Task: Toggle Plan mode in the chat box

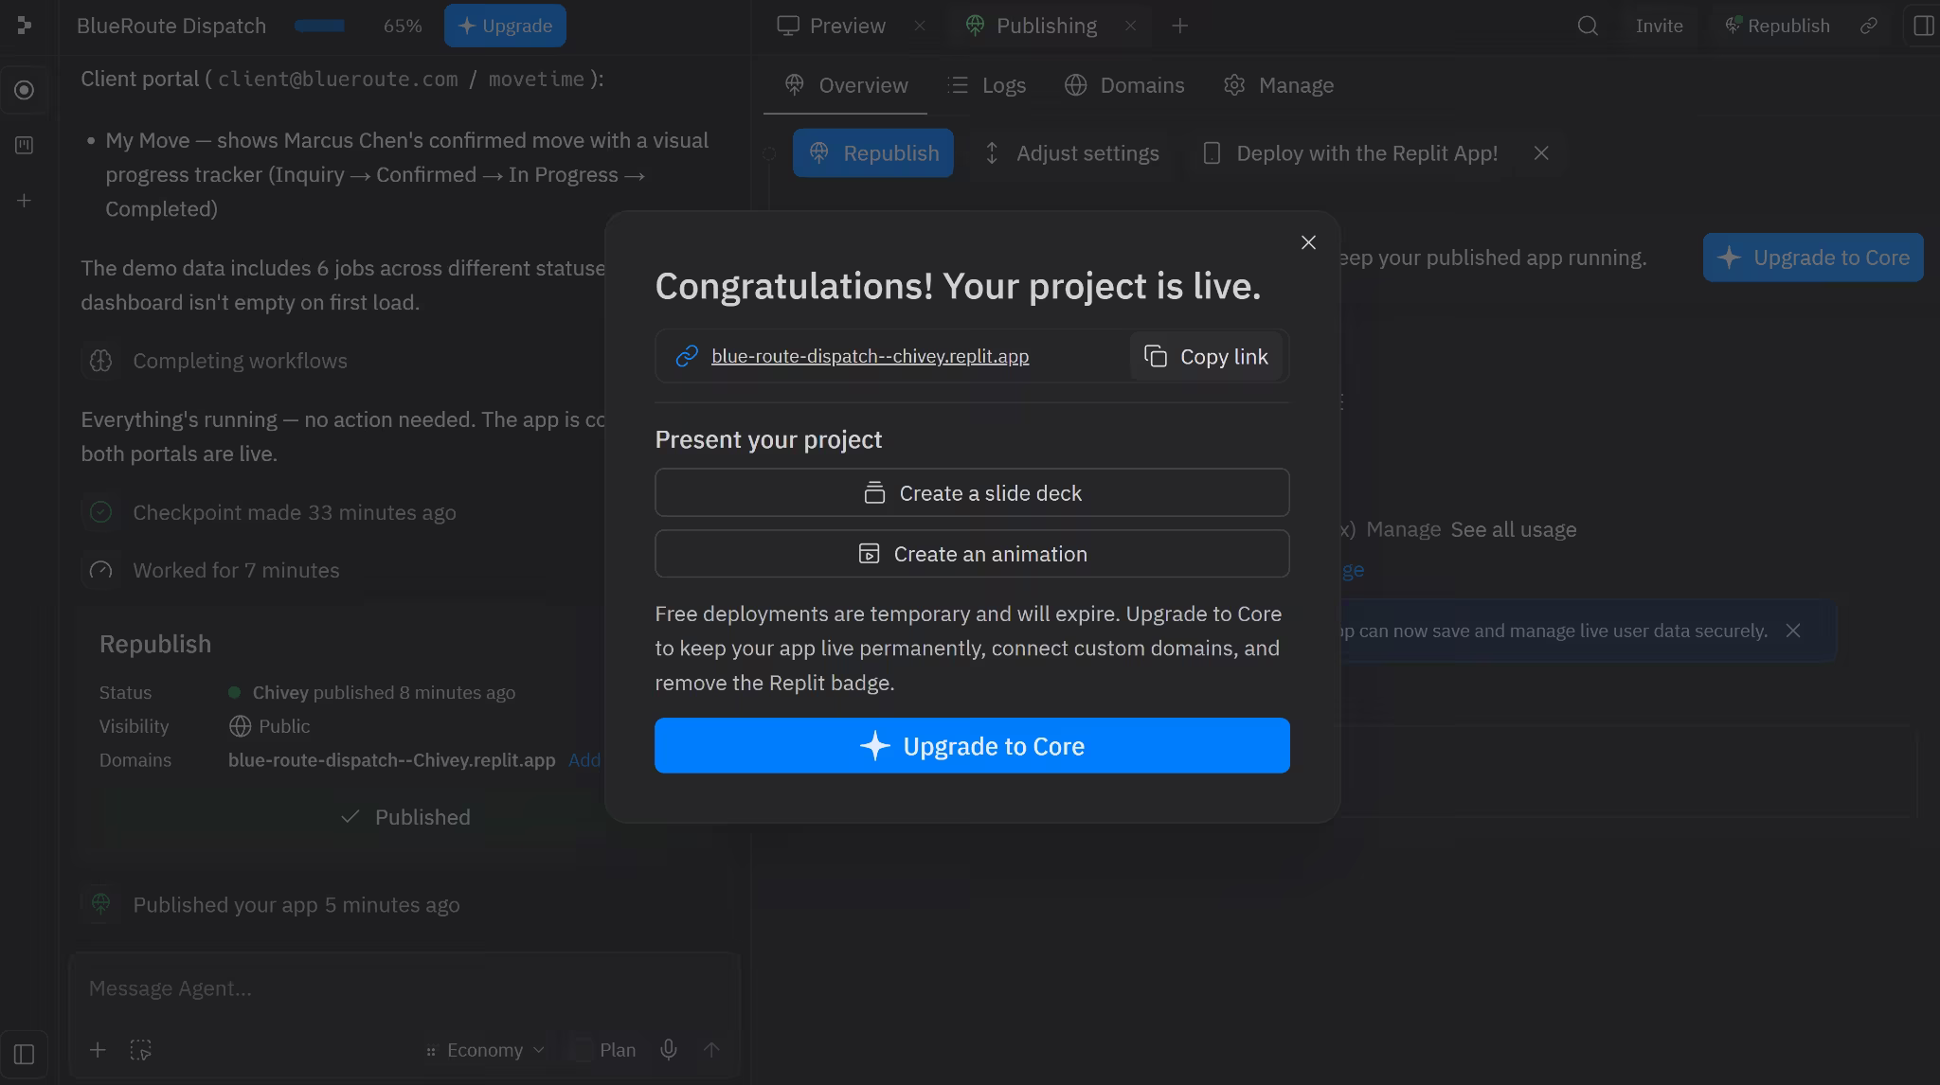Action: point(604,1050)
